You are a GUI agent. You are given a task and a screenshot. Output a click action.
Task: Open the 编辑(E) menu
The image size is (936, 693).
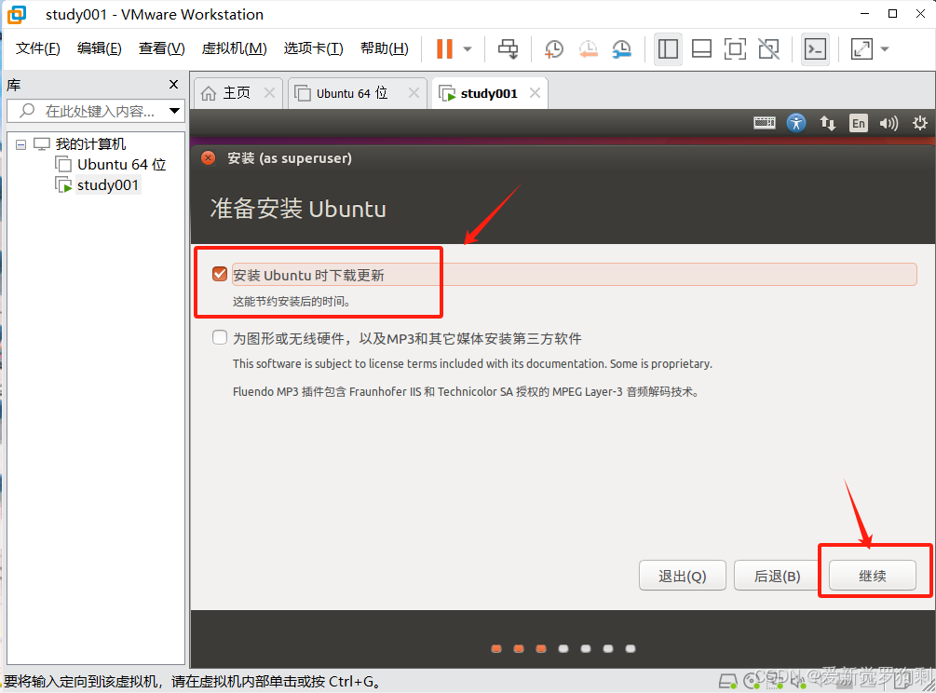tap(99, 48)
